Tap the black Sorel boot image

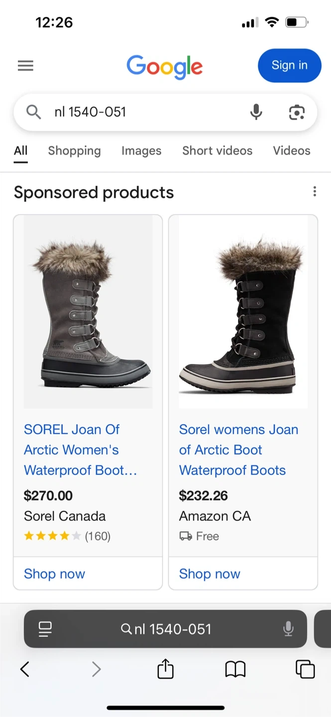tap(243, 312)
